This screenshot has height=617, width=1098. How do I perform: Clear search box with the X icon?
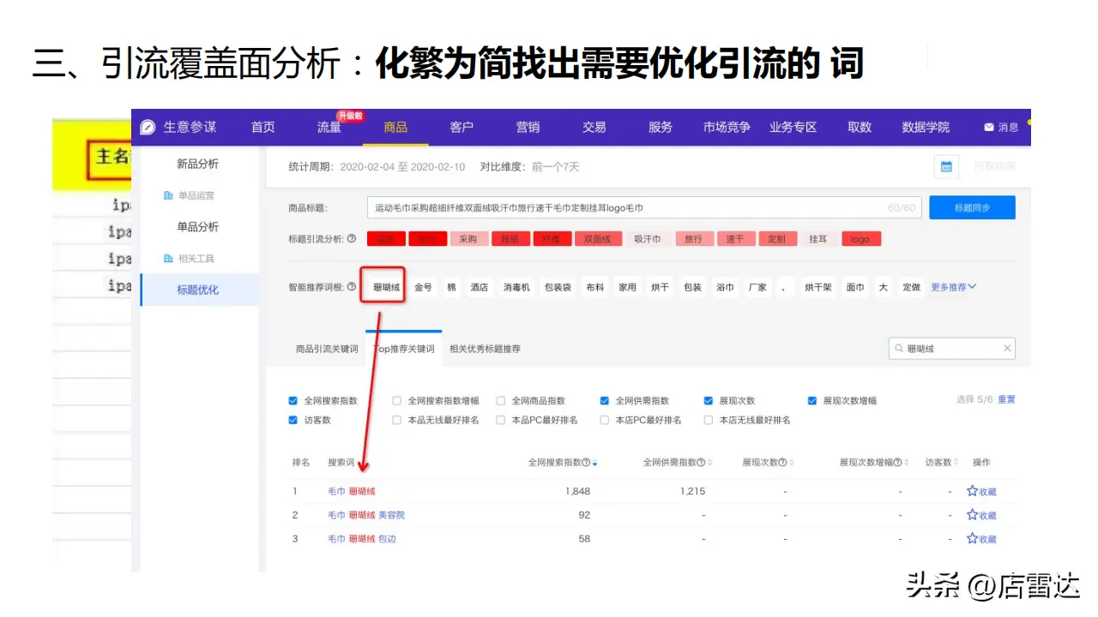coord(1007,348)
